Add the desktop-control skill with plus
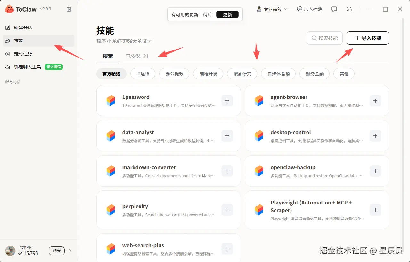Viewport: 410px width, 262px height. click(375, 136)
